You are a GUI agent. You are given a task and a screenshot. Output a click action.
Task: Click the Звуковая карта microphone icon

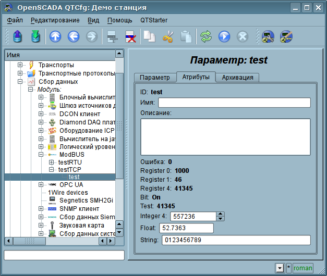click(x=52, y=225)
